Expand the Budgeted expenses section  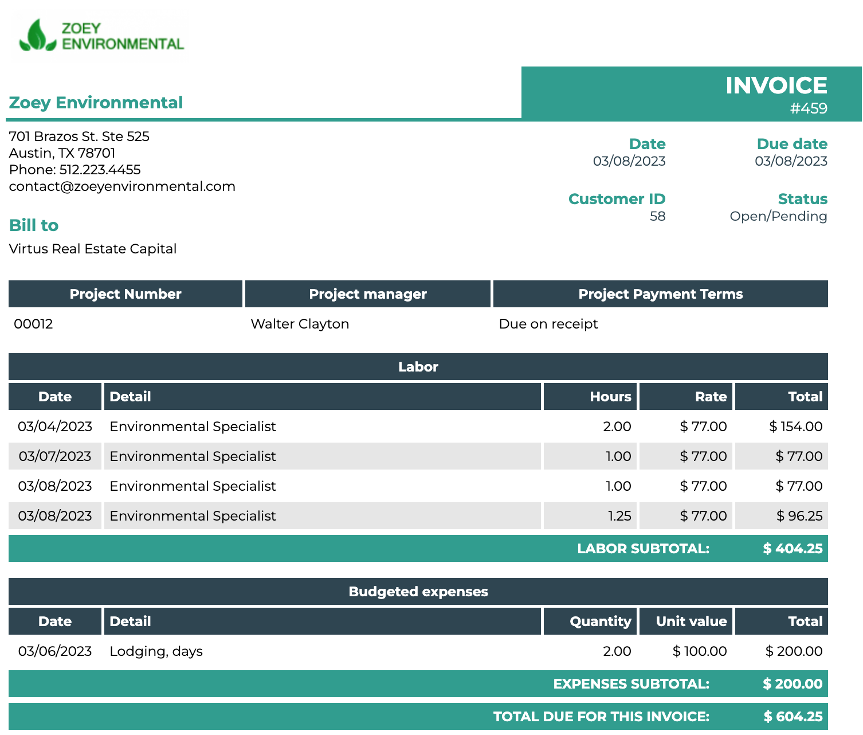[x=418, y=591]
